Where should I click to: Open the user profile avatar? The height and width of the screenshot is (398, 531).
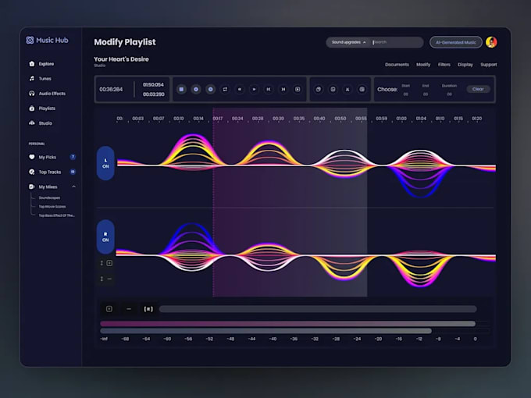(491, 42)
